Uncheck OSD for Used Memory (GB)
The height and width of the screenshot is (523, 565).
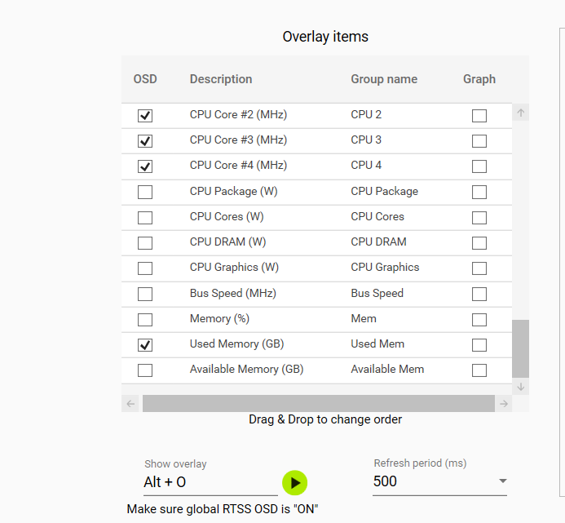[145, 345]
